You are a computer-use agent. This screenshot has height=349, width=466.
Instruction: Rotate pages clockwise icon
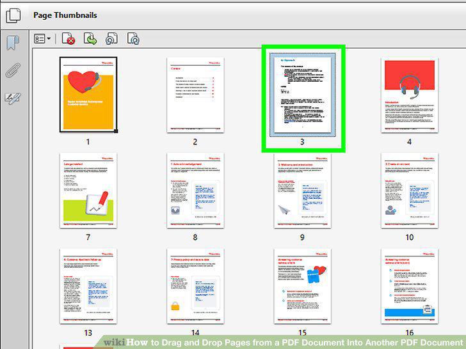[x=133, y=39]
